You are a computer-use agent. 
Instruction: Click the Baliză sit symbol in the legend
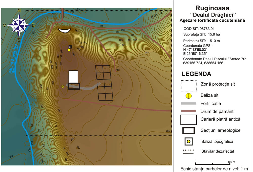188,95
